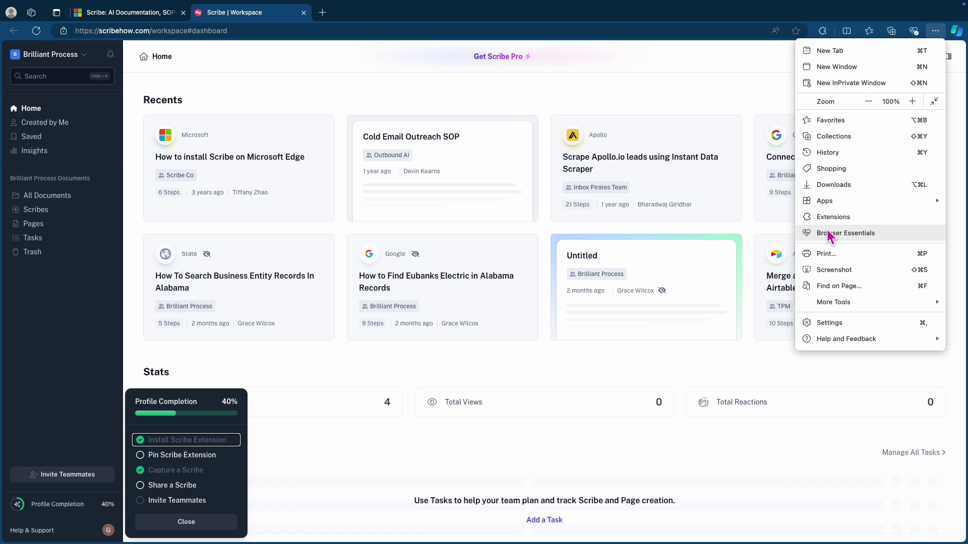Open the split screen toolbar icon
This screenshot has height=544, width=968.
tap(846, 31)
